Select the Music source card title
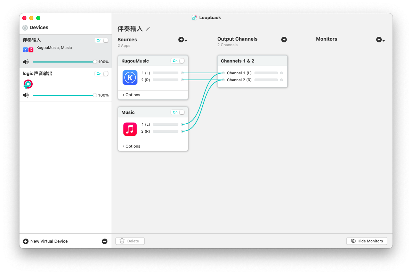Image resolution: width=412 pixels, height=274 pixels. [128, 112]
